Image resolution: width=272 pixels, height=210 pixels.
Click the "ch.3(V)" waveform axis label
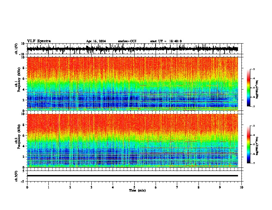(x=16, y=176)
